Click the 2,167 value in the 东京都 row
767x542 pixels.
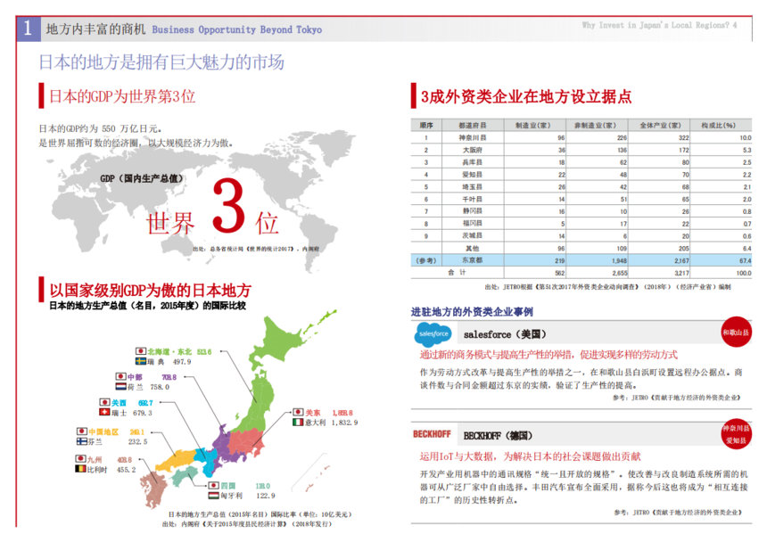(x=681, y=261)
